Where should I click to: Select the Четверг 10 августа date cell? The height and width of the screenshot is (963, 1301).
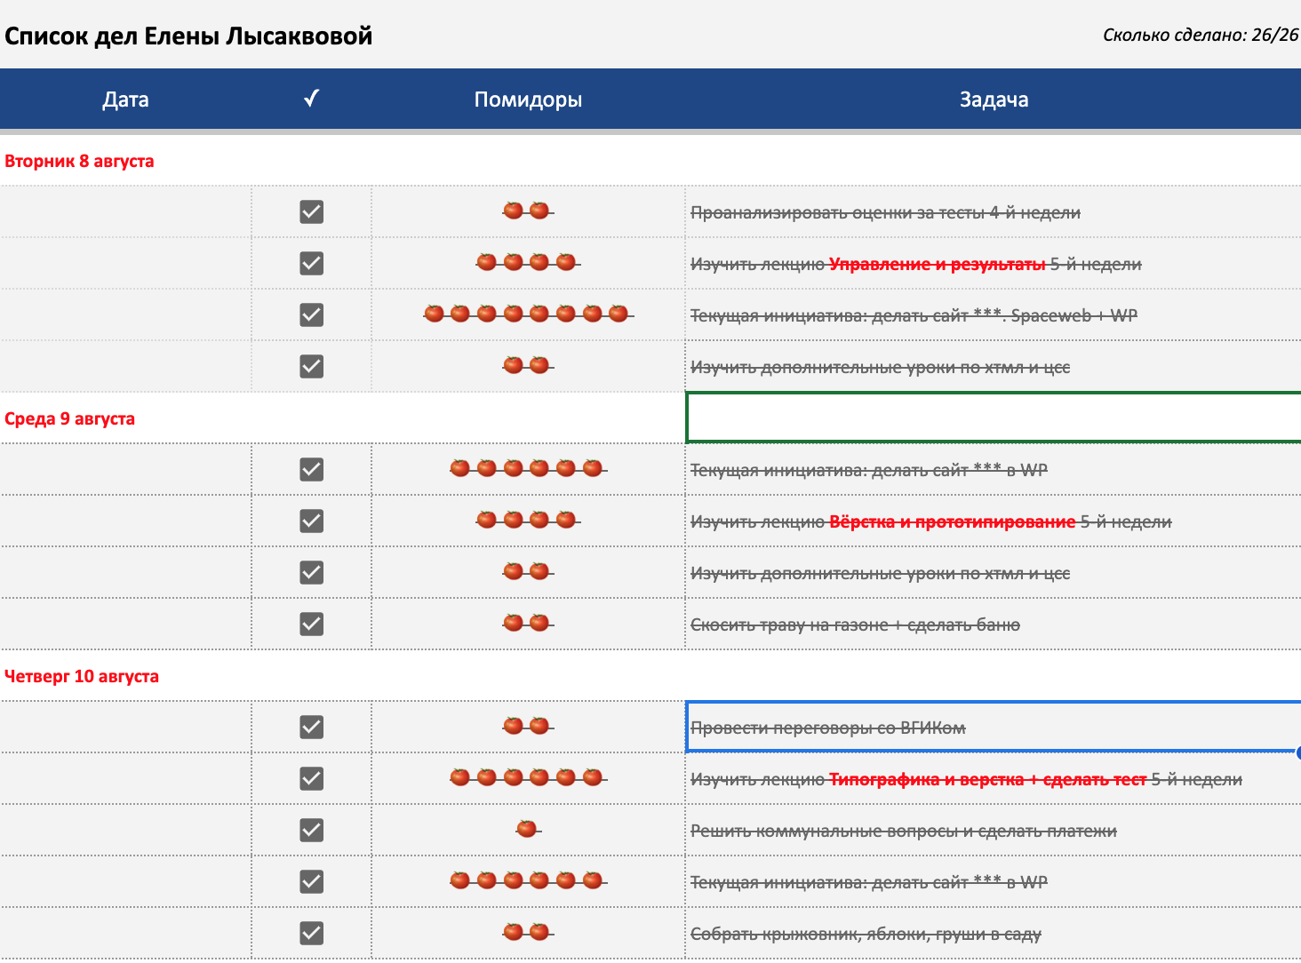coord(82,676)
